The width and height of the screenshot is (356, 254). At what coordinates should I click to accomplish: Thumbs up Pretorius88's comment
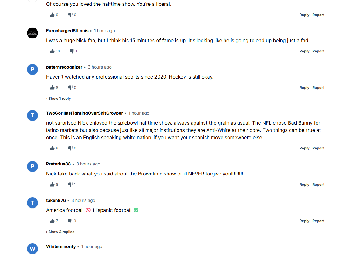52,185
